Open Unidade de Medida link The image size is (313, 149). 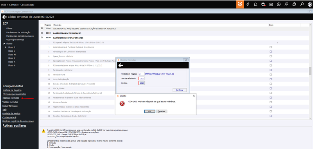tap(11, 113)
